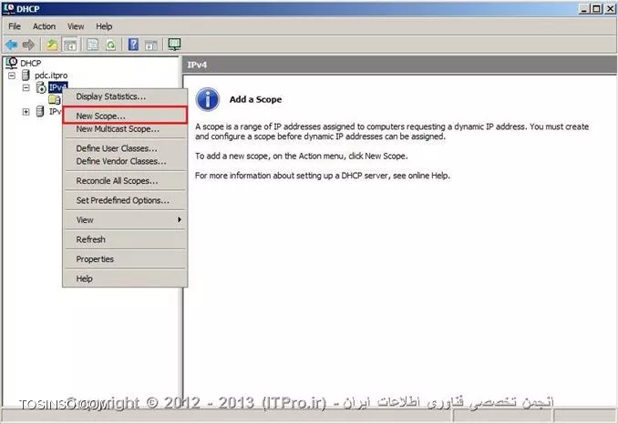Select the highlighted IPv4 tree label
Image resolution: width=618 pixels, height=424 pixels.
(x=58, y=87)
